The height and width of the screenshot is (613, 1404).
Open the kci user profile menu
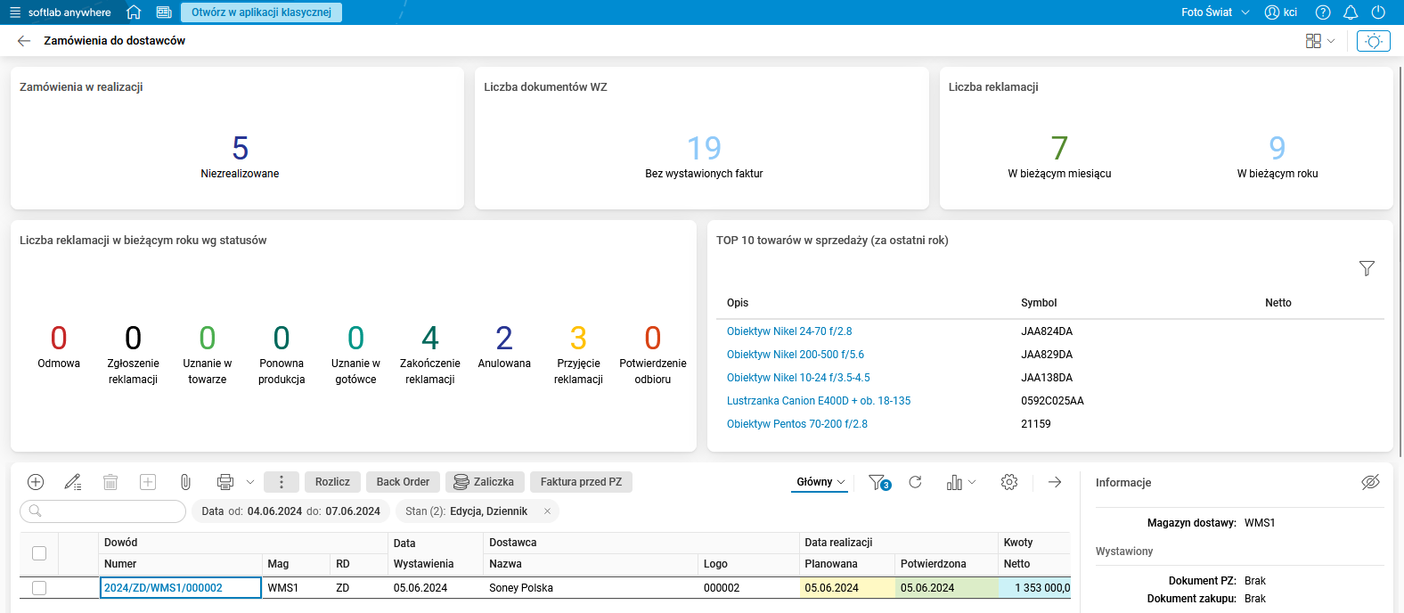tap(1281, 12)
